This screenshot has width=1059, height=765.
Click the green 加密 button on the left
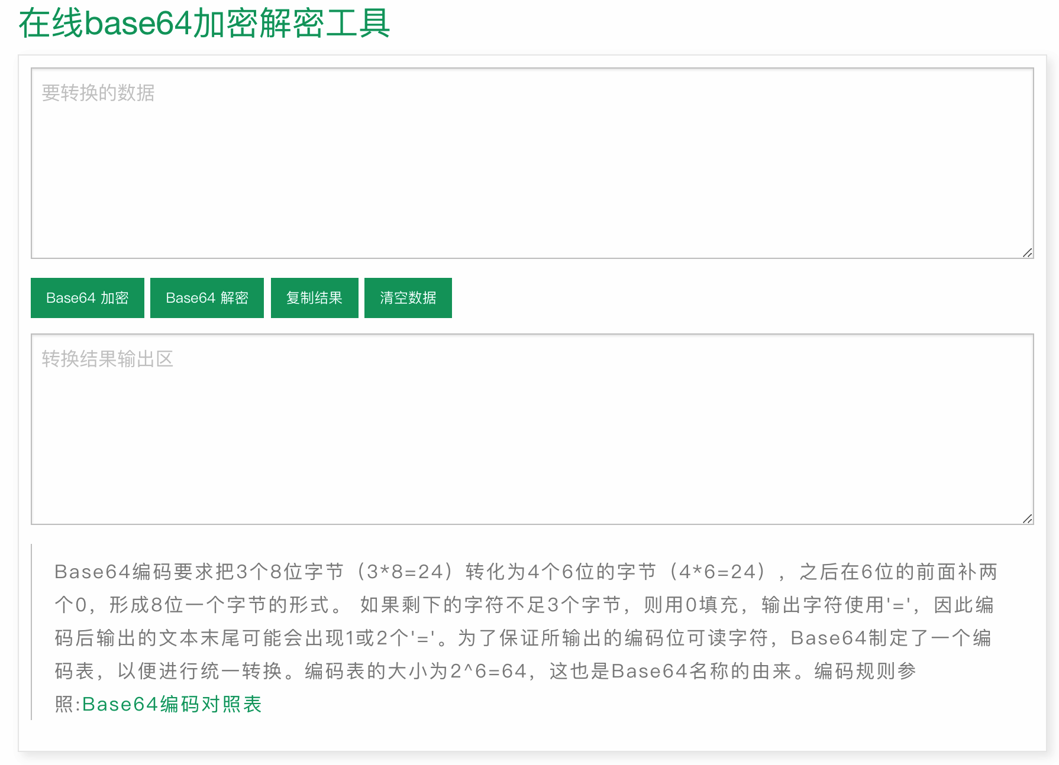click(x=87, y=298)
